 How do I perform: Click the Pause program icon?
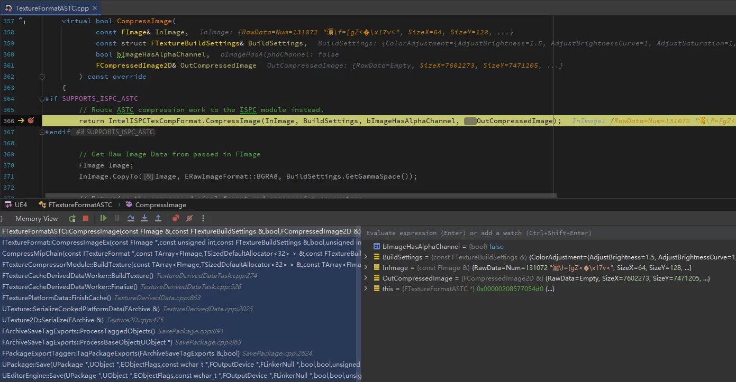click(117, 218)
